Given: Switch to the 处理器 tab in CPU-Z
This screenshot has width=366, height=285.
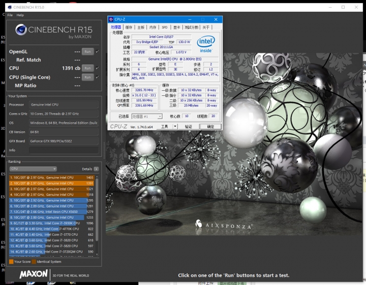Looking at the screenshot, I should (x=116, y=27).
